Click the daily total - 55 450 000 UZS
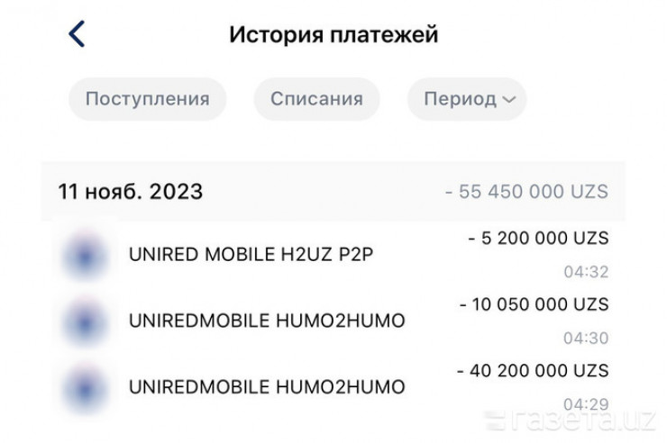The height and width of the screenshot is (443, 667). [526, 192]
